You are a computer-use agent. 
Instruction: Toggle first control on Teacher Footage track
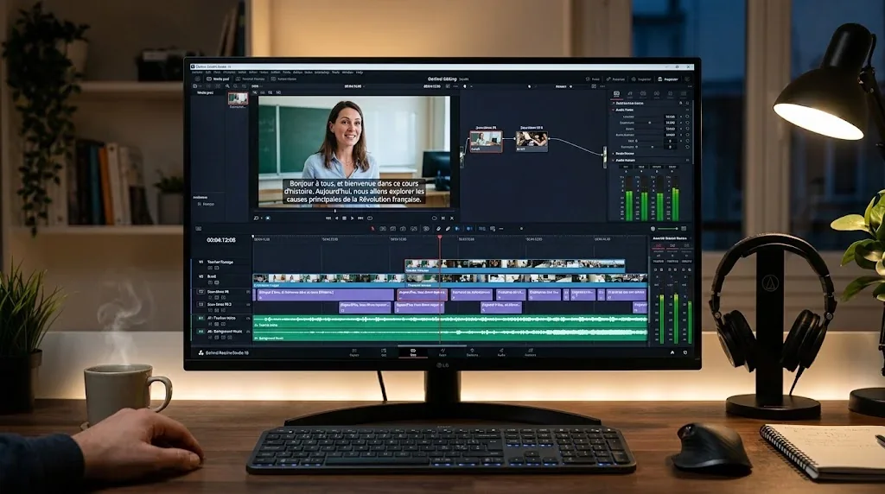(x=210, y=268)
